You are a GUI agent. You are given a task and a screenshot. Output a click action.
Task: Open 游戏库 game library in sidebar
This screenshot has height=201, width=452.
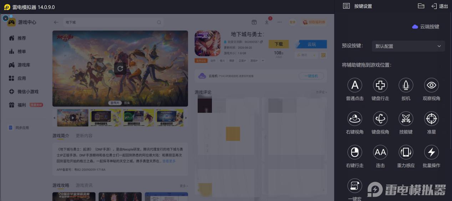tap(20, 65)
